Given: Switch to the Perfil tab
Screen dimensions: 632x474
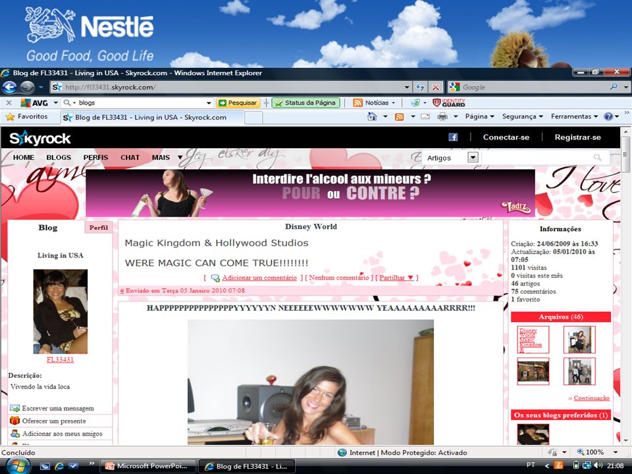Looking at the screenshot, I should (x=98, y=227).
